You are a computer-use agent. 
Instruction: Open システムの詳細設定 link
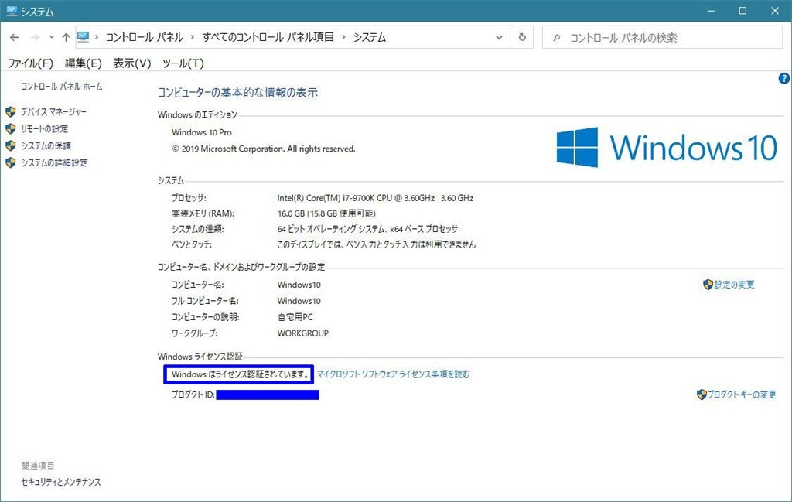point(54,162)
